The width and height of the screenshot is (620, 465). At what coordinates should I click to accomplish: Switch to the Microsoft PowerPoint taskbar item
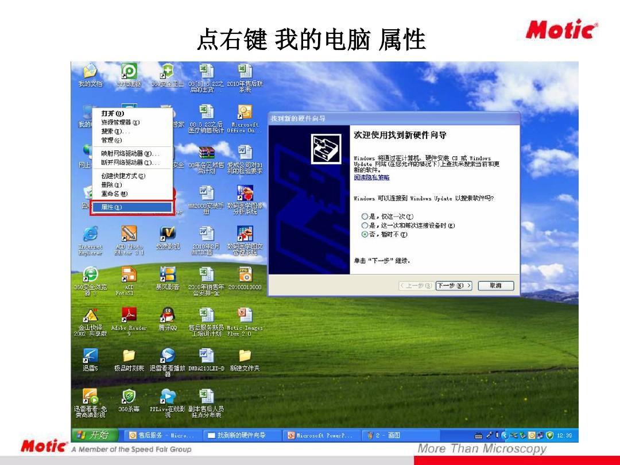click(321, 436)
